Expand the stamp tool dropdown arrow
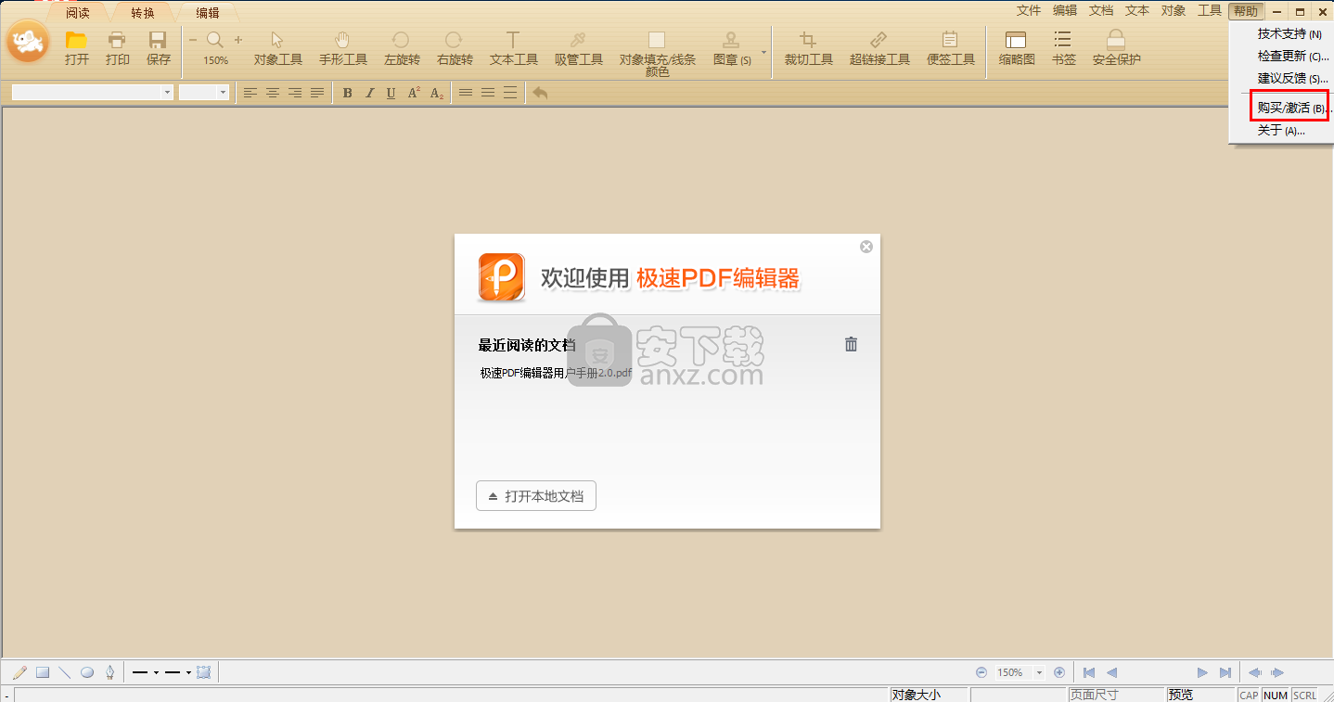Screen dimensions: 1334x702 coord(764,52)
